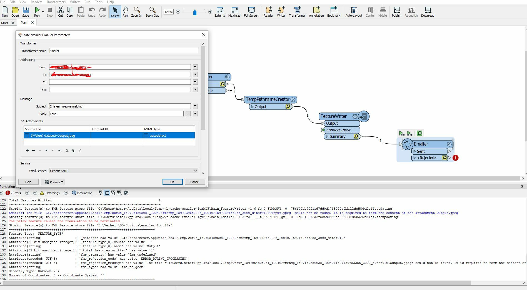Inspect cached features on Emailer Rejected port
This screenshot has height=290, width=527.
click(x=444, y=158)
